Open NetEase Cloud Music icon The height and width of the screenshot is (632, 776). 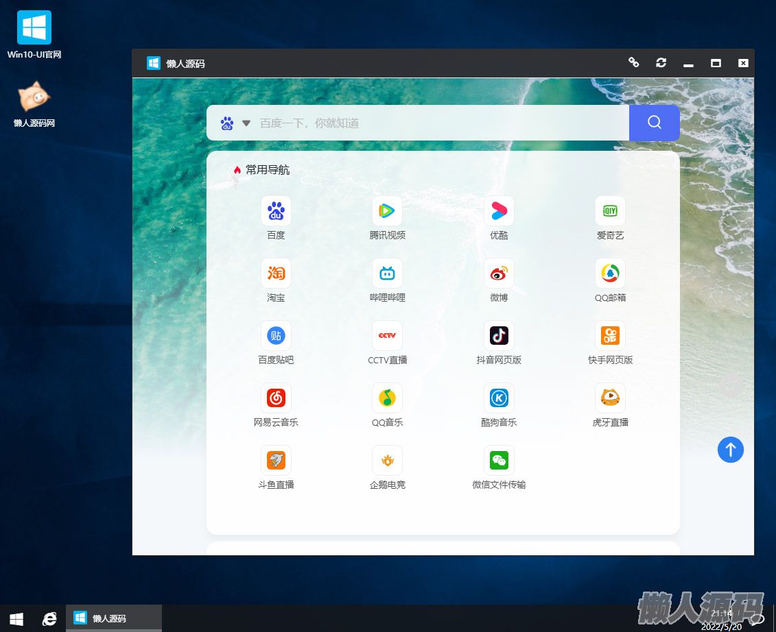click(x=276, y=398)
